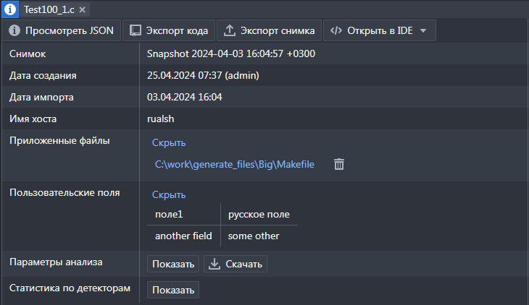Click the Экспорт кода button label
Image resolution: width=529 pixels, height=305 pixels.
coord(177,30)
